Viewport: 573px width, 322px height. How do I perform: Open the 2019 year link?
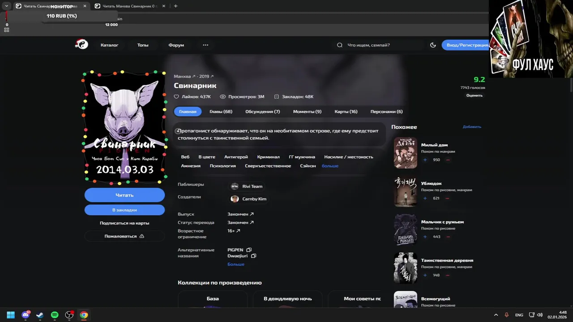click(x=206, y=76)
